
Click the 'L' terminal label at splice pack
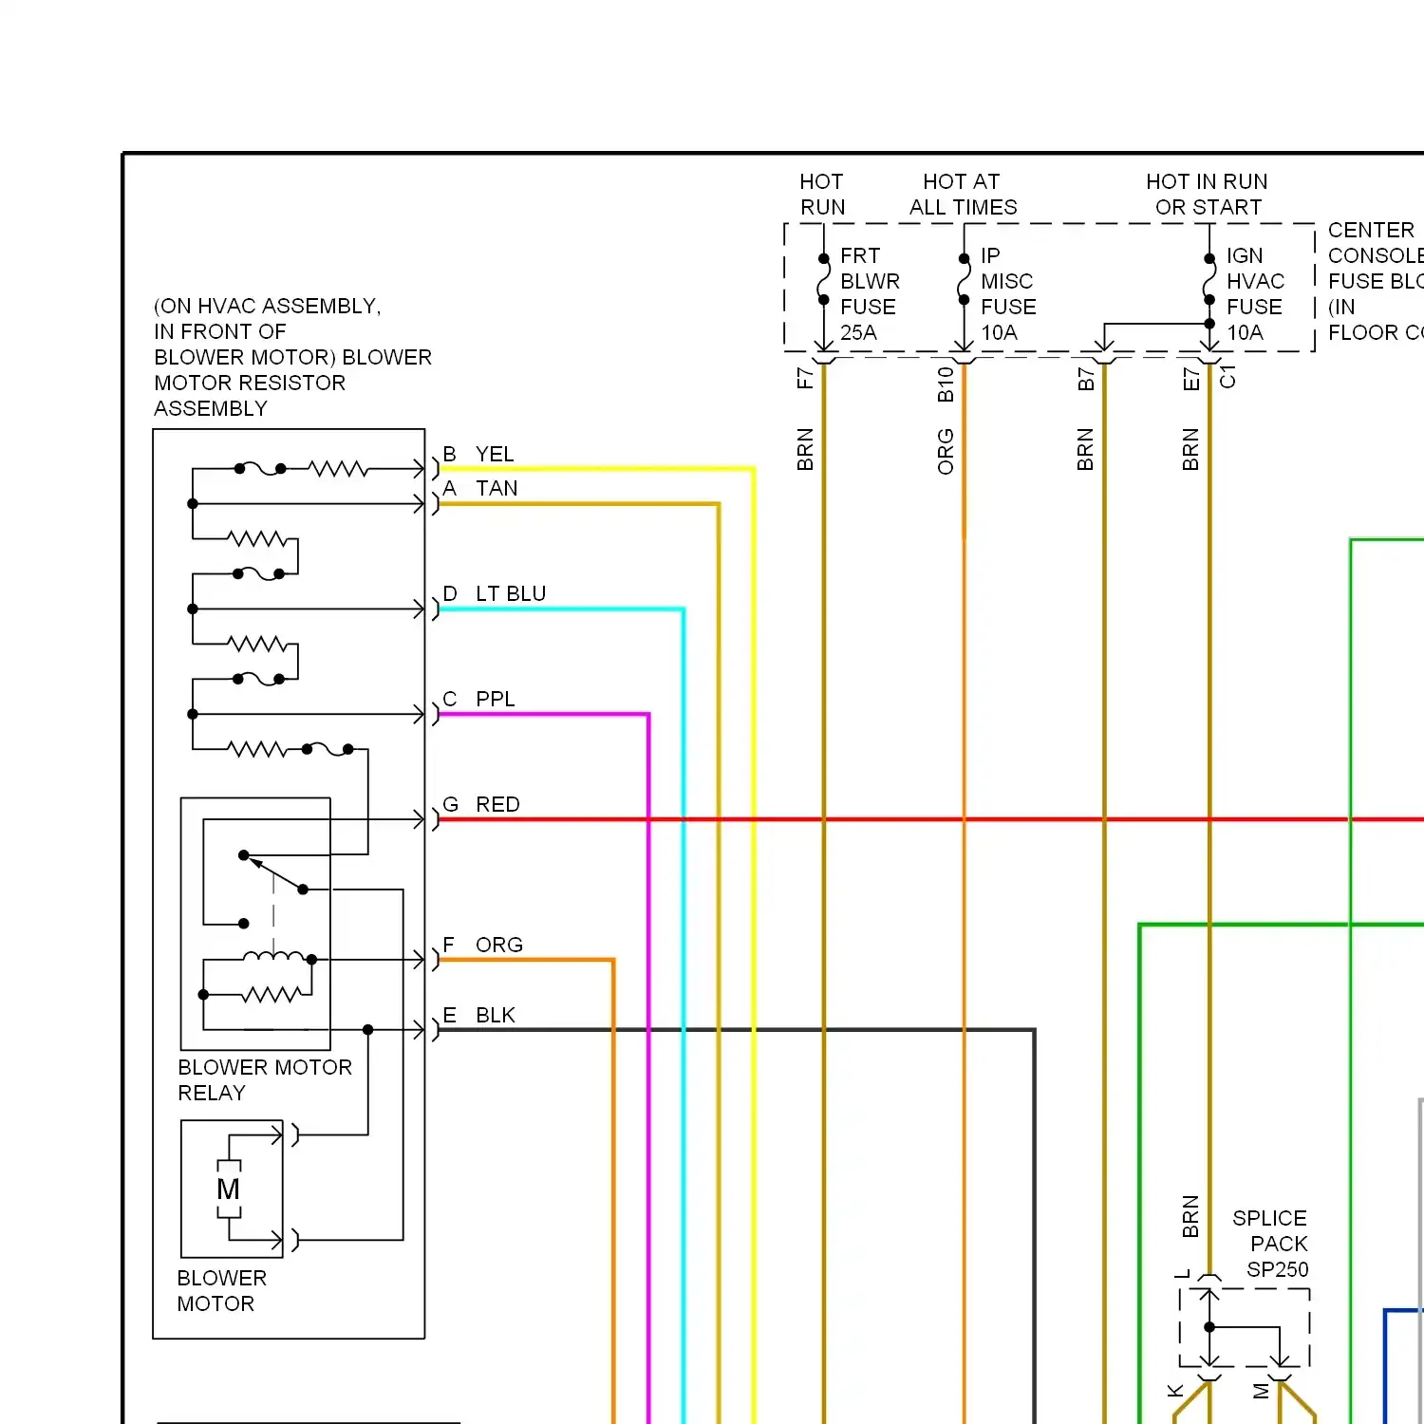[1183, 1274]
